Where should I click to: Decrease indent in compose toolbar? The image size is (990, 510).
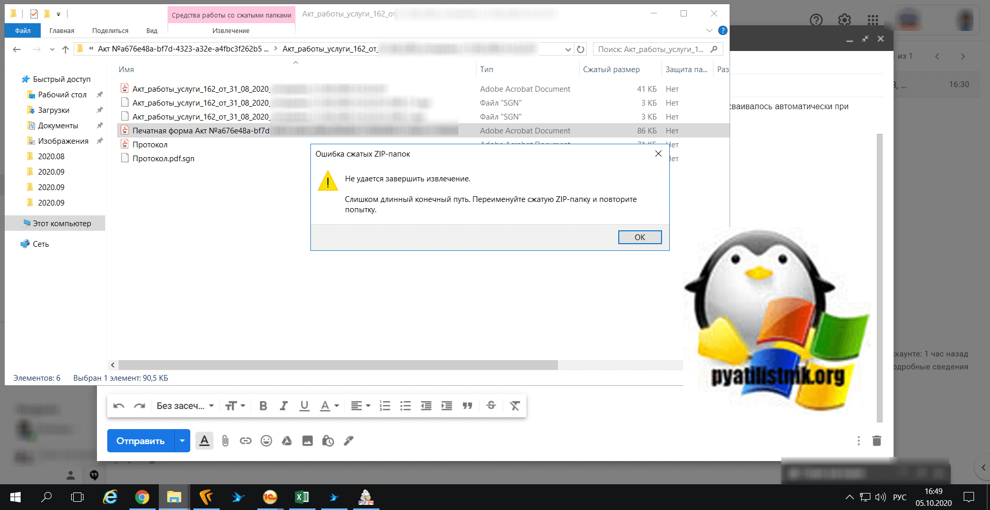[426, 406]
